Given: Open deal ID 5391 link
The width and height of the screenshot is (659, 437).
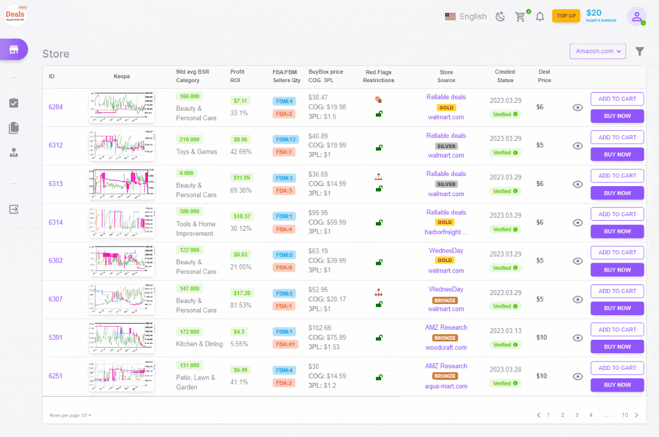Looking at the screenshot, I should pos(55,338).
